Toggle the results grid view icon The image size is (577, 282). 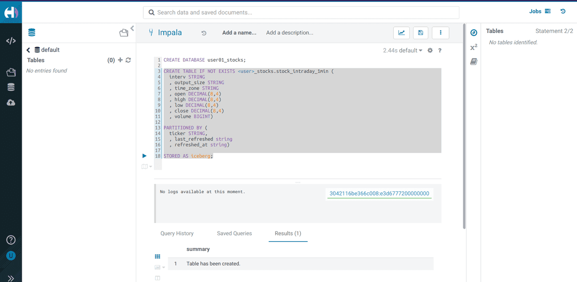tap(157, 257)
